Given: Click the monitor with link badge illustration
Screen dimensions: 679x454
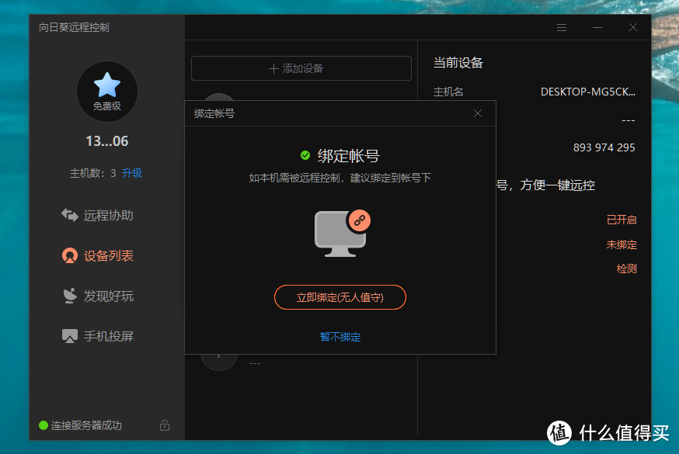Looking at the screenshot, I should point(342,233).
